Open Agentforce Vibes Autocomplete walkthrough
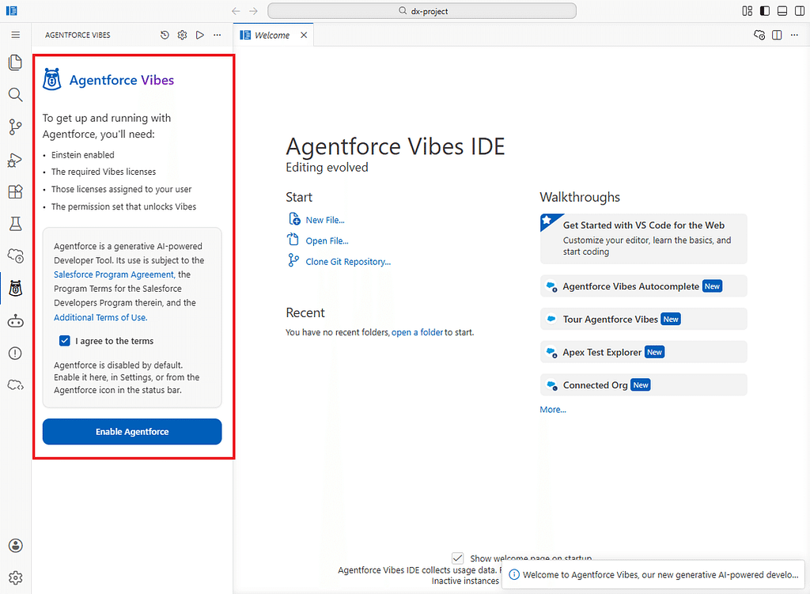Viewport: 810px width, 594px height. pyautogui.click(x=644, y=286)
